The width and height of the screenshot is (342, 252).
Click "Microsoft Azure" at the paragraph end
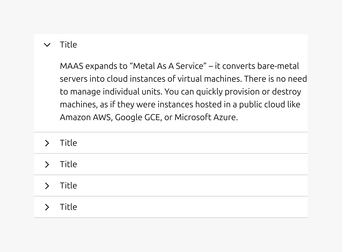[x=206, y=117]
